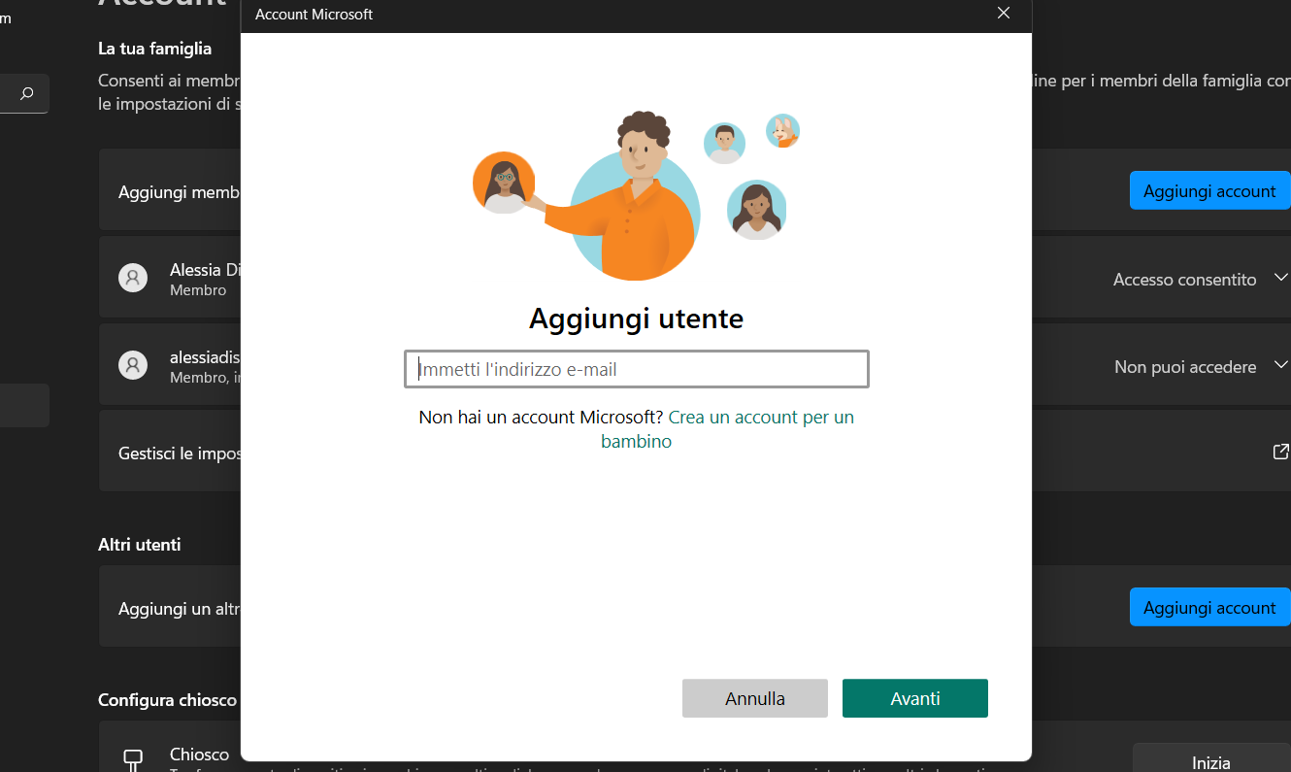Image resolution: width=1291 pixels, height=772 pixels.
Task: Click the 'La tua famiglia' heading
Action: 155,48
